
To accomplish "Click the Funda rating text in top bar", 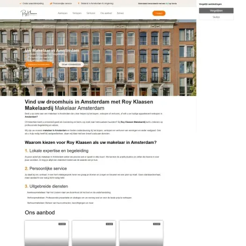I will coord(157,3).
